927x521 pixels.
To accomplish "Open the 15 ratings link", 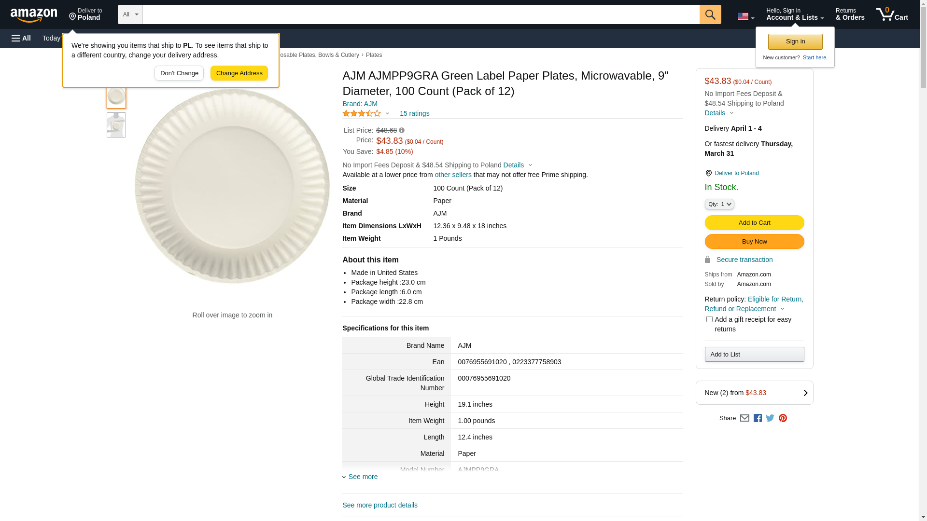I will point(414,113).
